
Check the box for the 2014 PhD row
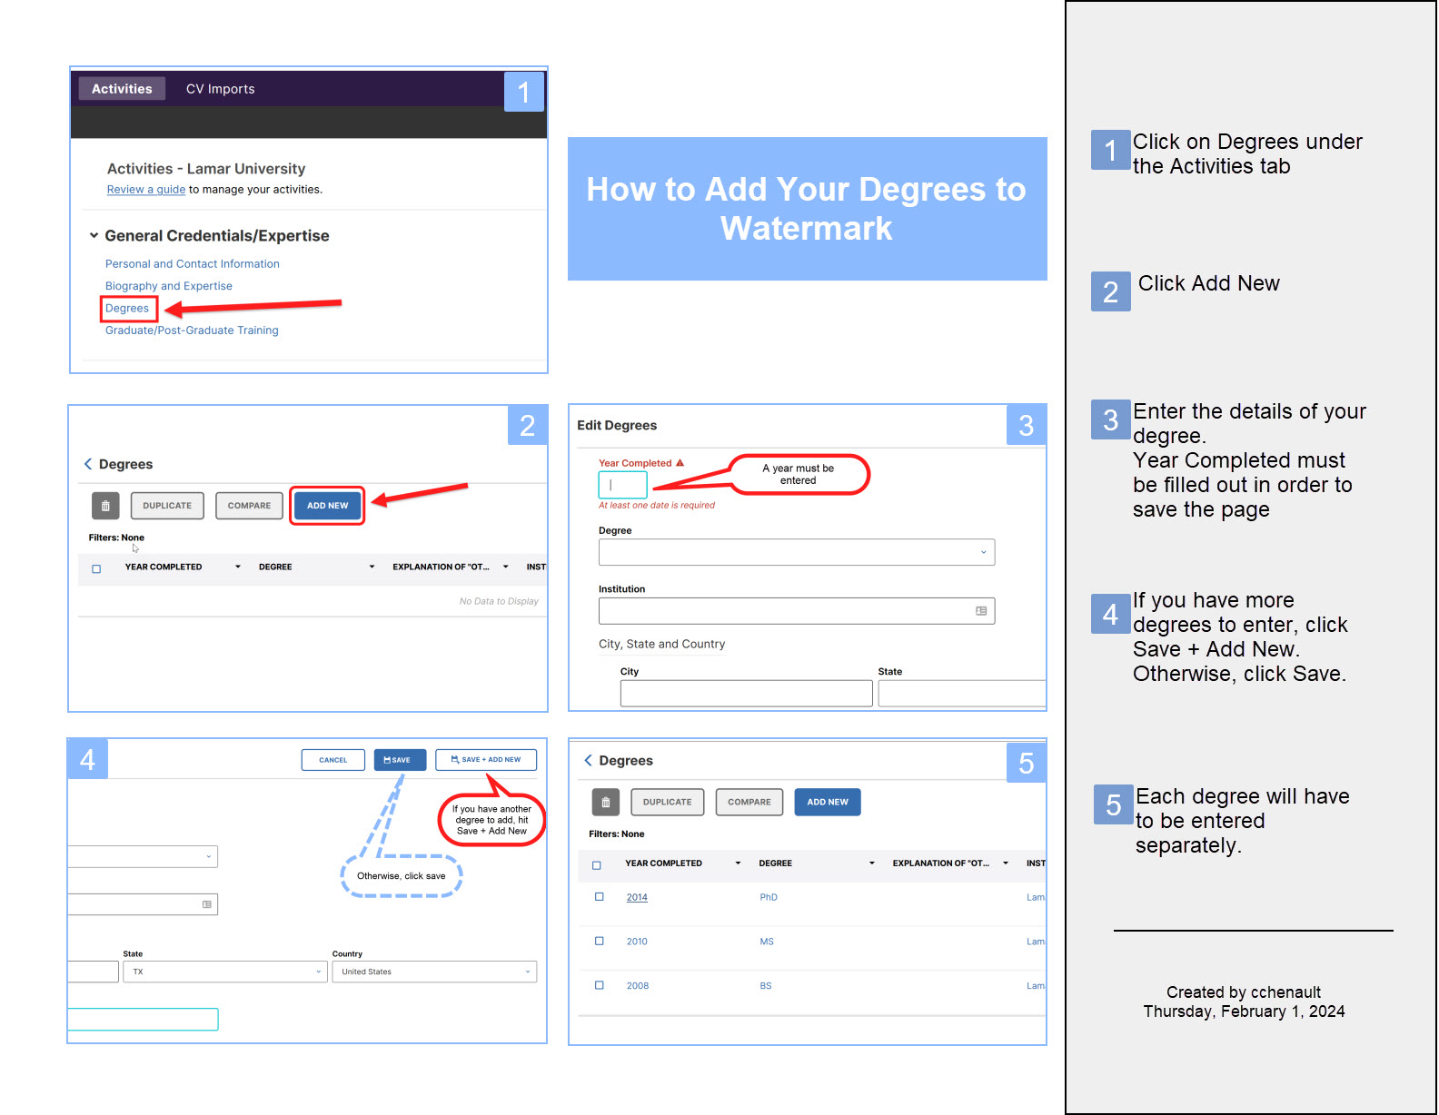tap(600, 897)
